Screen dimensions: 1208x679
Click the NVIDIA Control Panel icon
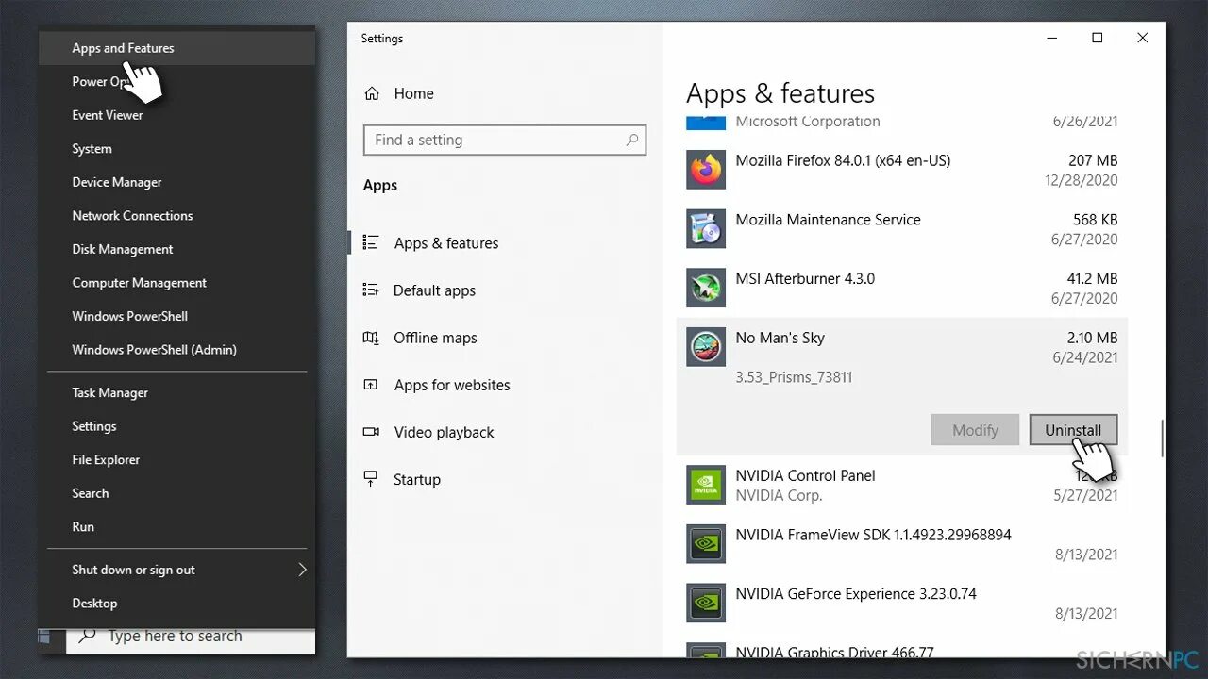click(705, 485)
